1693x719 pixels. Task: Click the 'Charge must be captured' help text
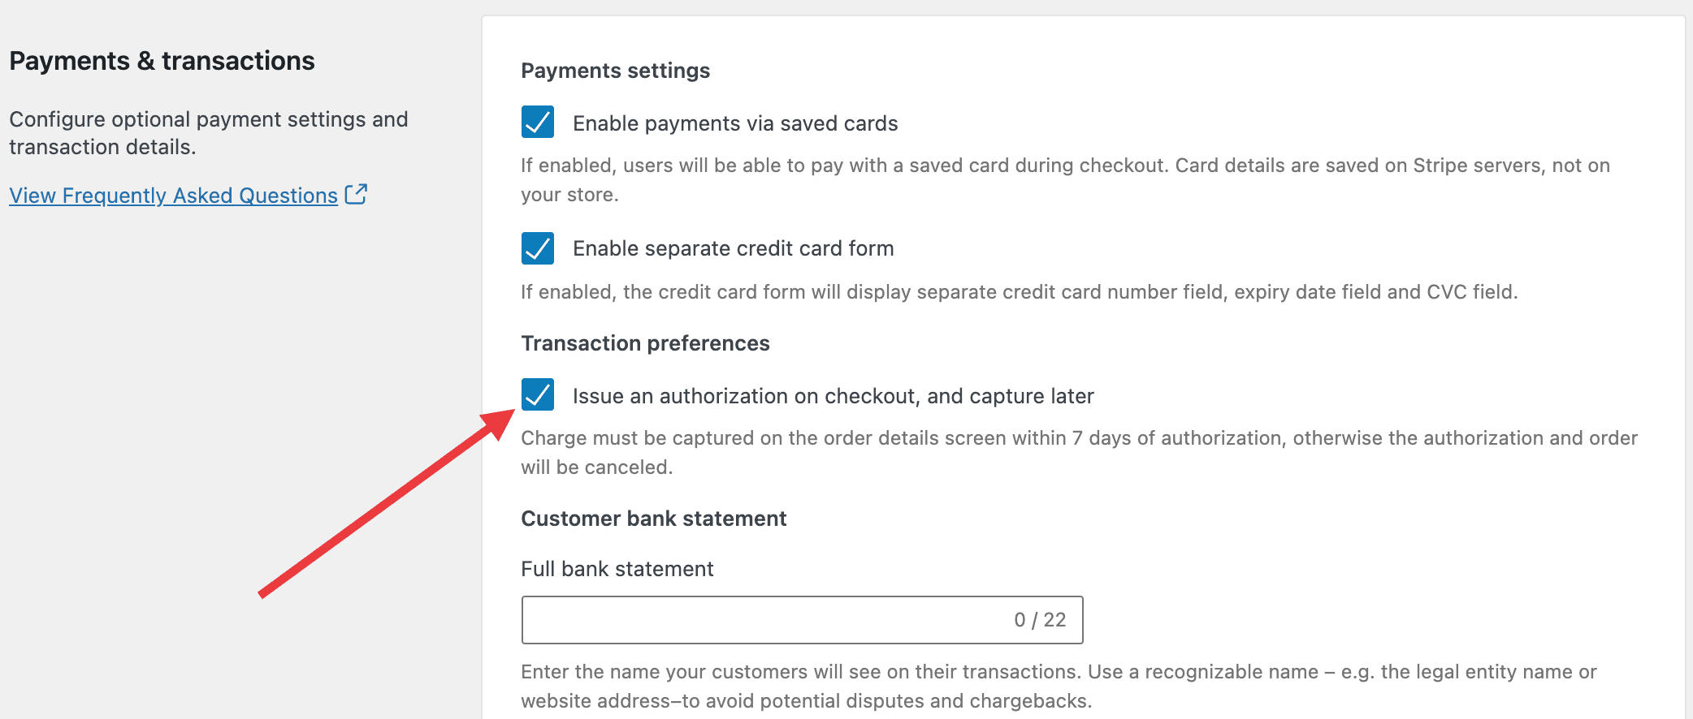(x=1079, y=453)
